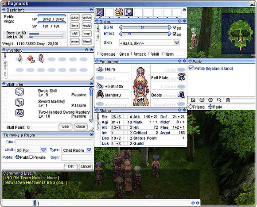Open the Skin dropdown
Image resolution: width=257 pixels, height=207 pixels.
click(177, 42)
